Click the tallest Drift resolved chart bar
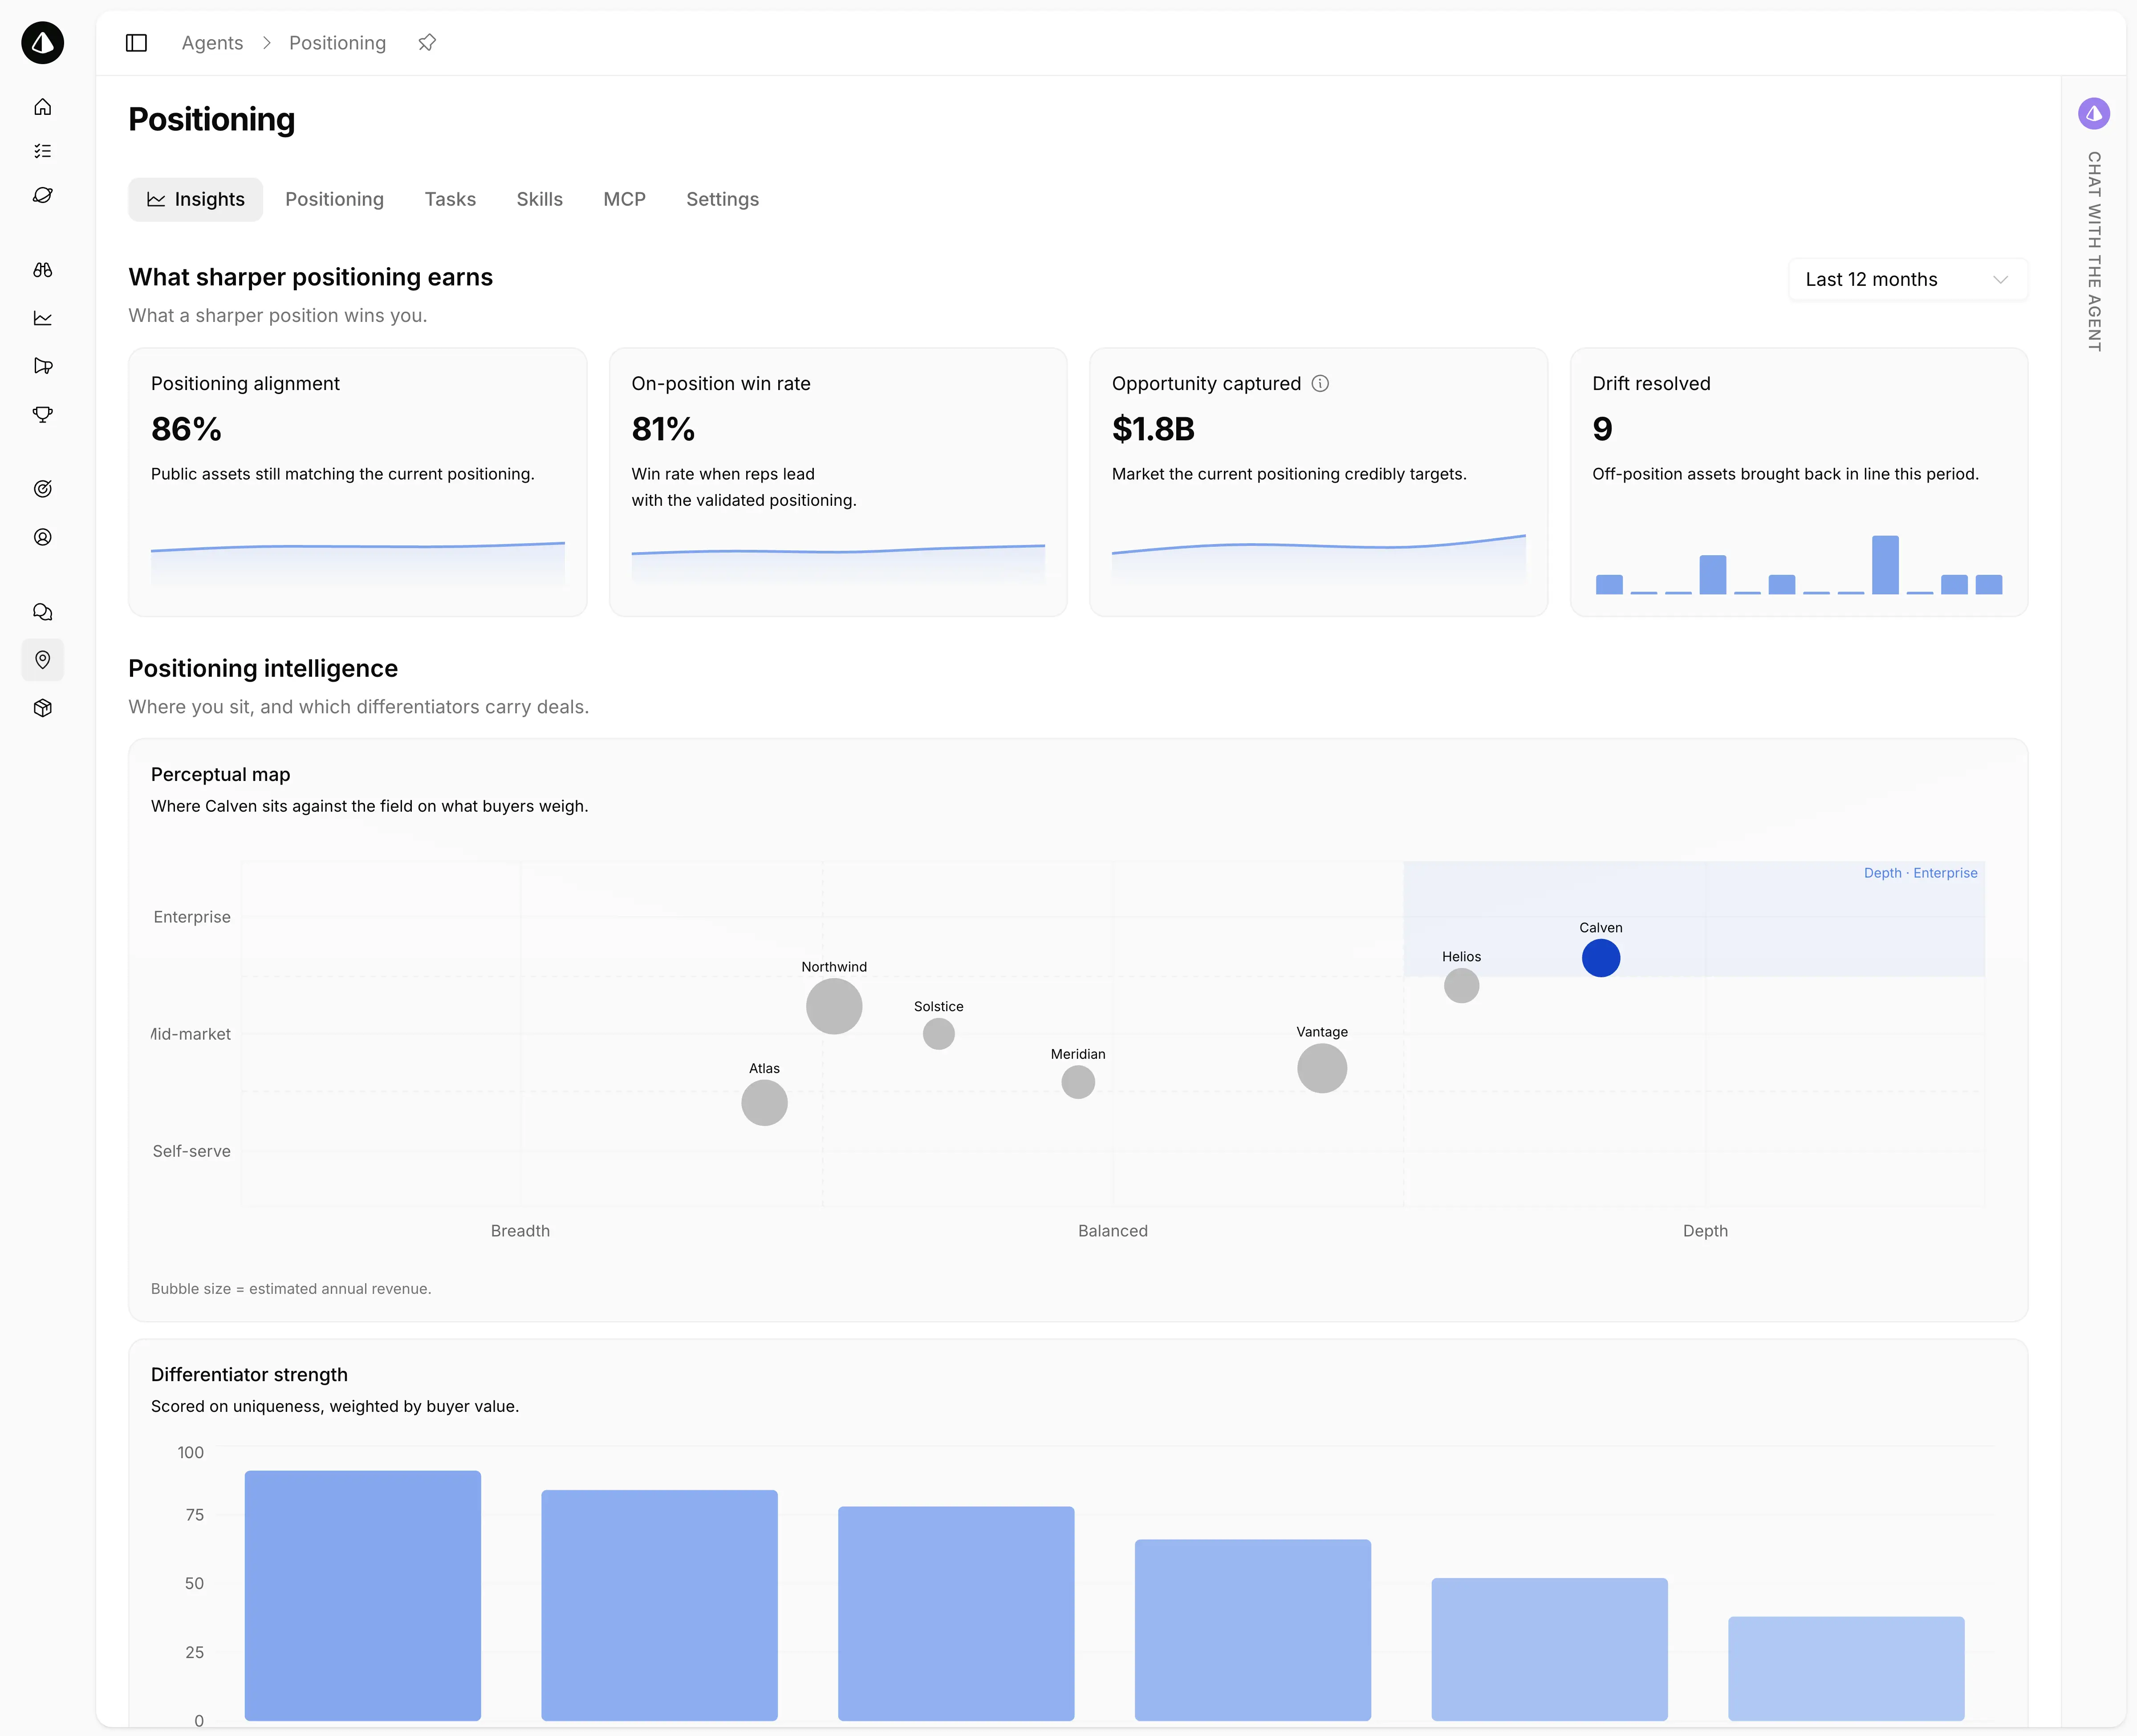The image size is (2137, 1736). (x=1886, y=565)
